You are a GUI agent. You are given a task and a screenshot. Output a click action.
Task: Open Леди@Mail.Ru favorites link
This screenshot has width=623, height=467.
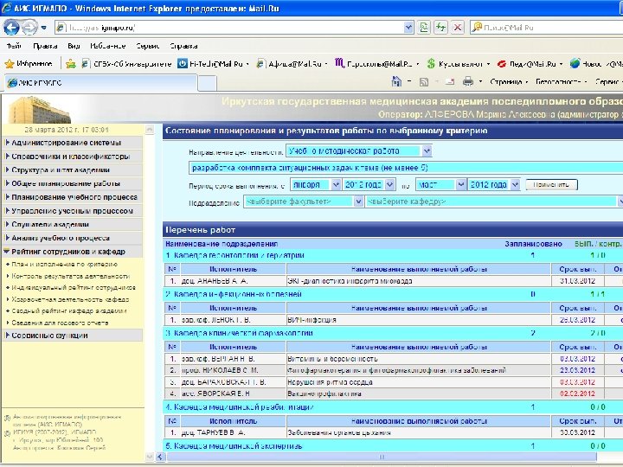[530, 63]
